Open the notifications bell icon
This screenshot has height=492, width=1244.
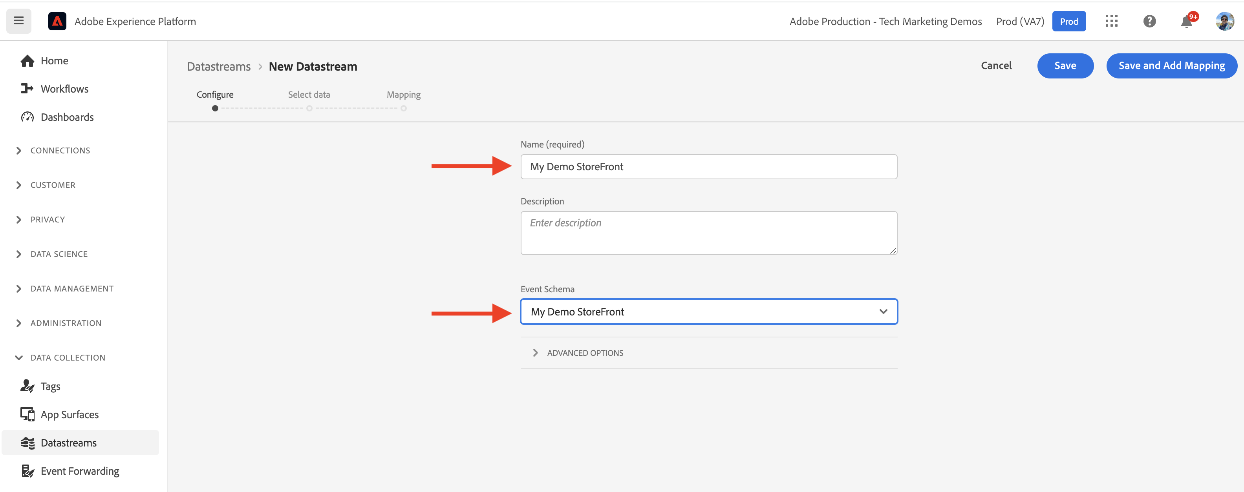point(1186,22)
